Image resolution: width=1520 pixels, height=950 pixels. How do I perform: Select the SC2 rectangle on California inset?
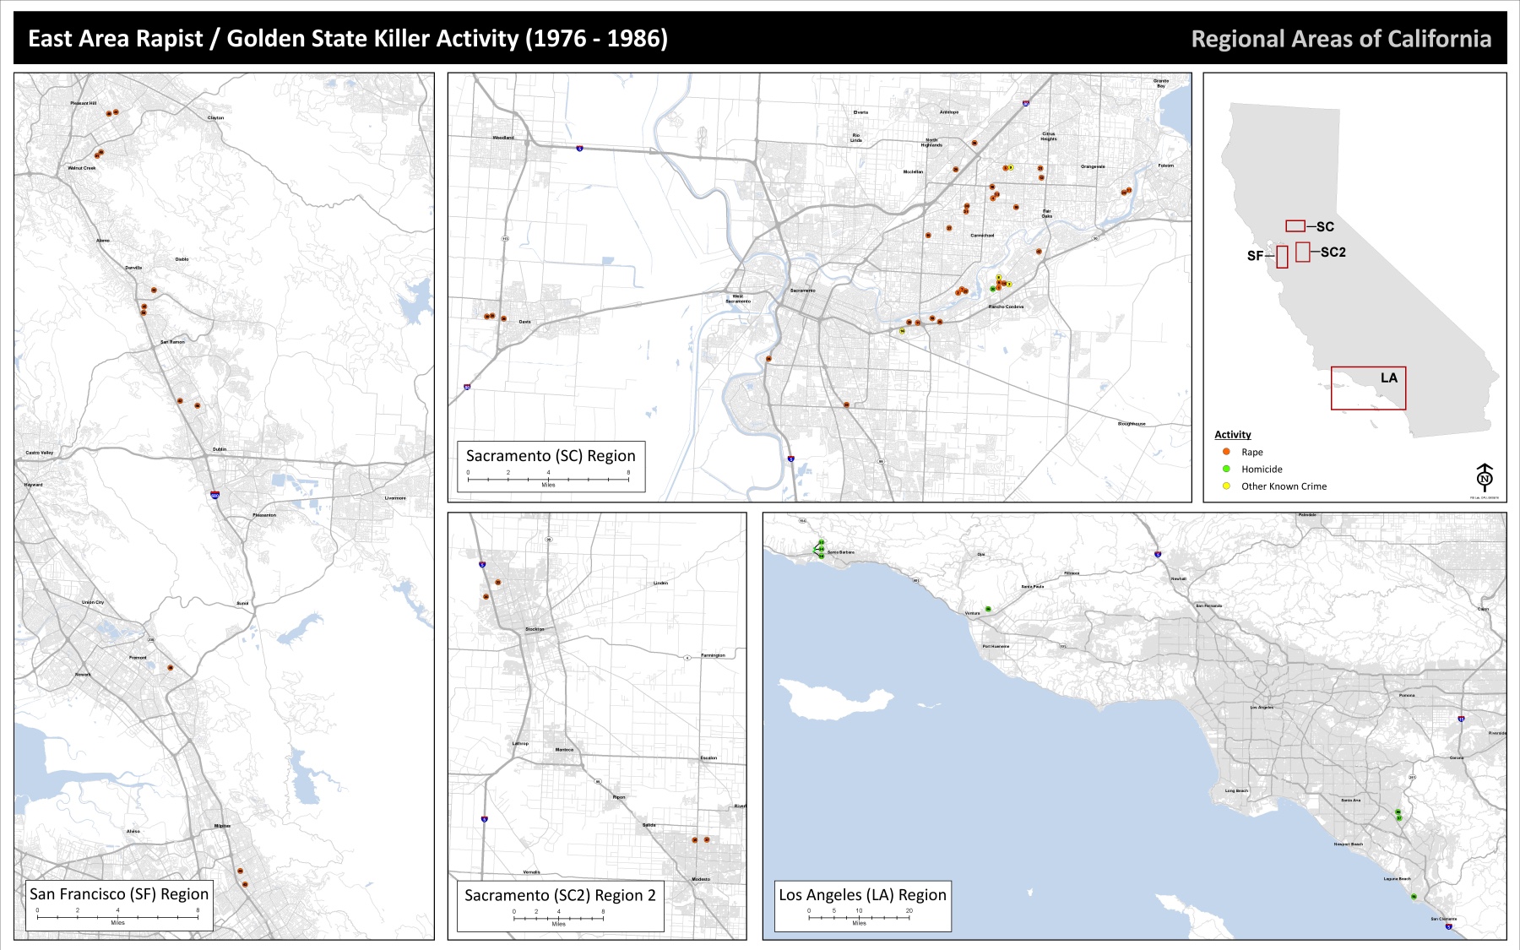(1302, 252)
